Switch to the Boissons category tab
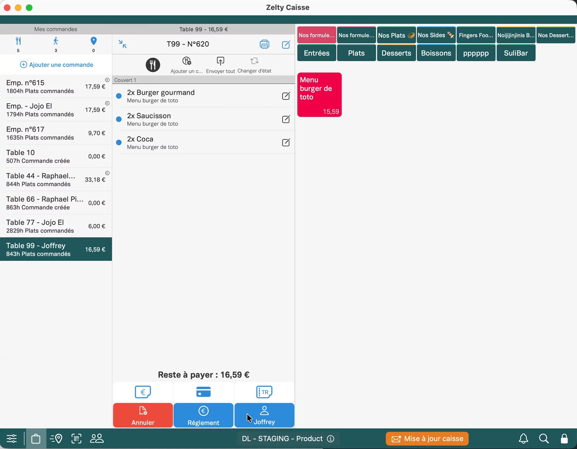This screenshot has height=449, width=577. [x=436, y=53]
